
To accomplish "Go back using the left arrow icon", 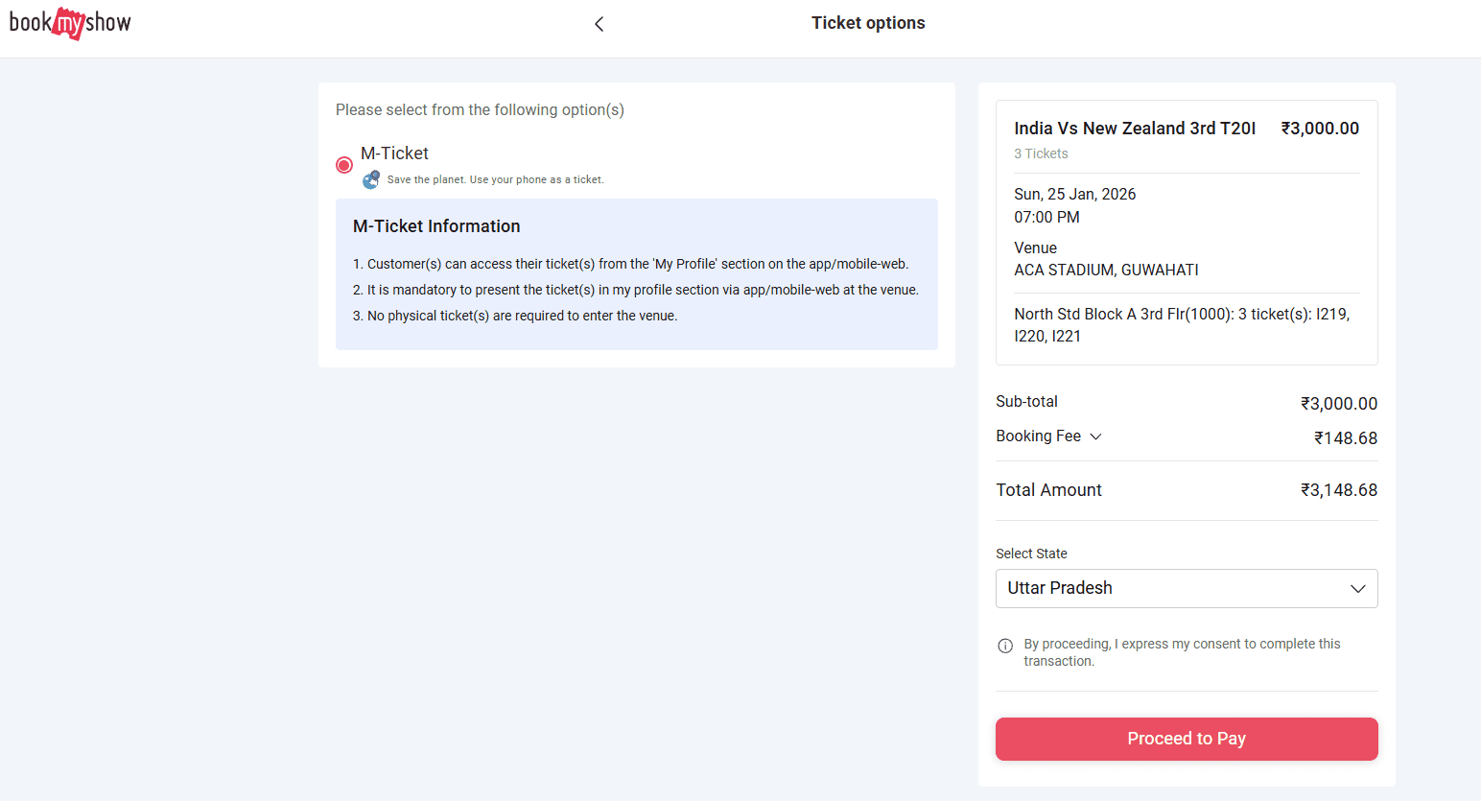I will 599,24.
